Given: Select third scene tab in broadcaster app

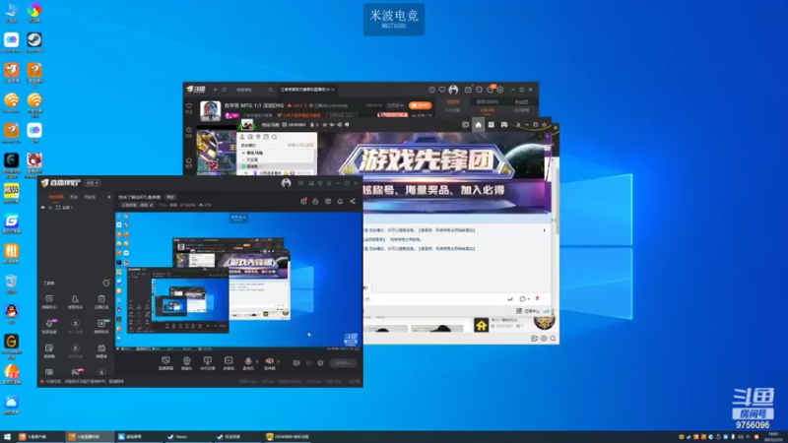Looking at the screenshot, I should (90, 197).
